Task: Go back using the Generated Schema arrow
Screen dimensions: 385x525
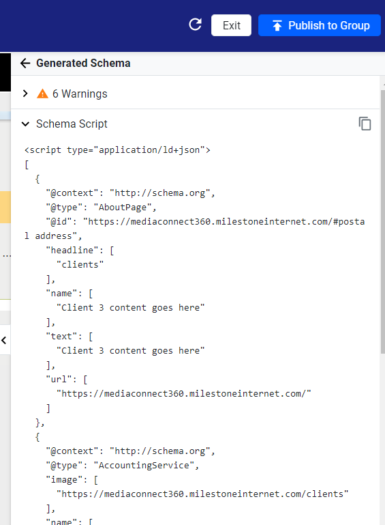Action: click(25, 63)
